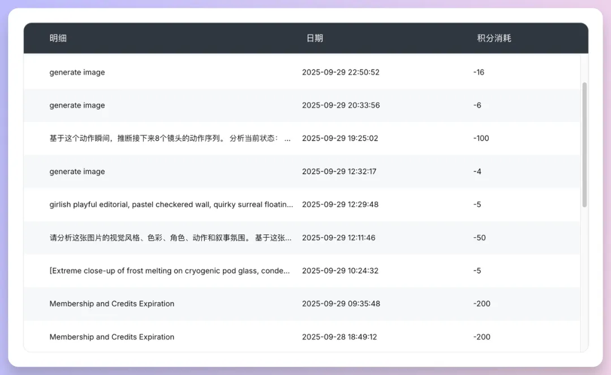Click the 请分析这张图片 entry row

point(170,237)
